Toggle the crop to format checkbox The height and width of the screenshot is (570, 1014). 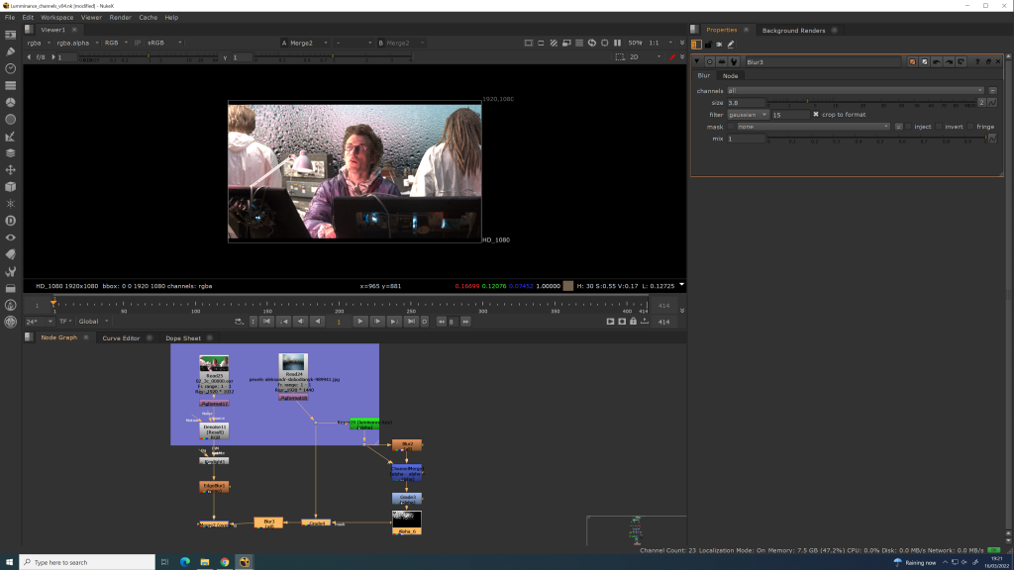[x=816, y=115]
